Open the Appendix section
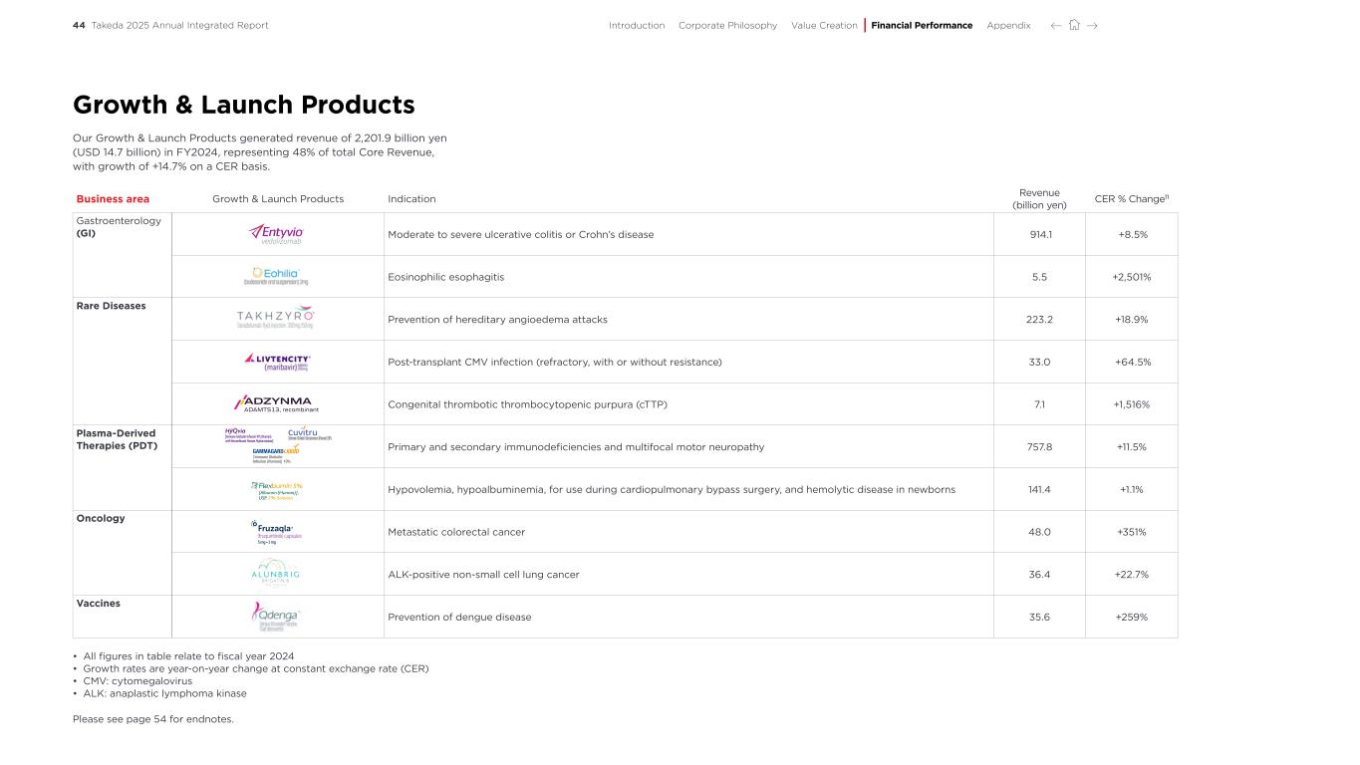This screenshot has height=765, width=1360. pyautogui.click(x=1008, y=26)
